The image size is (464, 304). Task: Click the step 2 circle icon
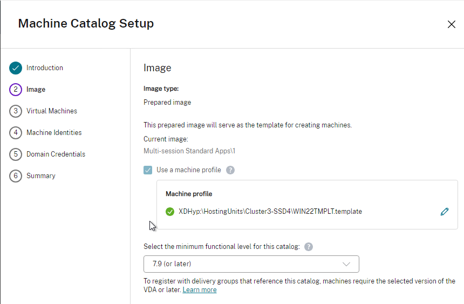pyautogui.click(x=16, y=90)
